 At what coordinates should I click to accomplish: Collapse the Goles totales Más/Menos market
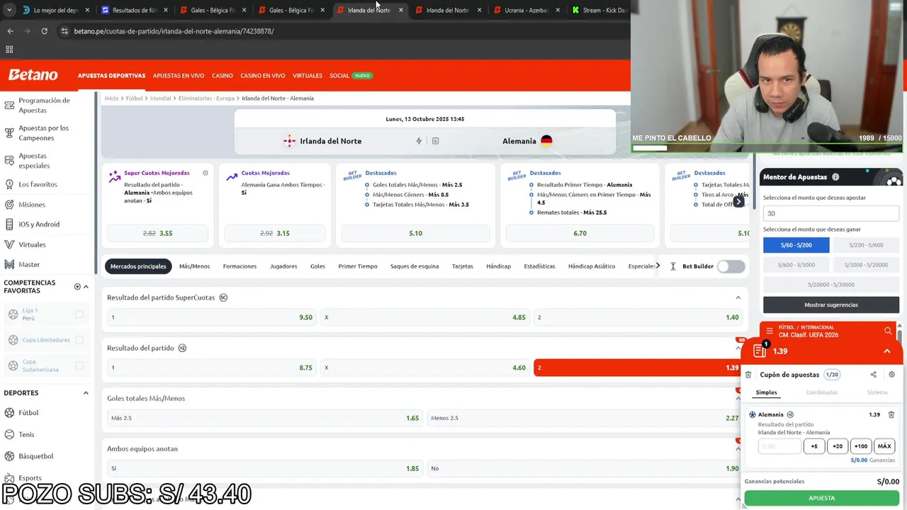coord(738,398)
